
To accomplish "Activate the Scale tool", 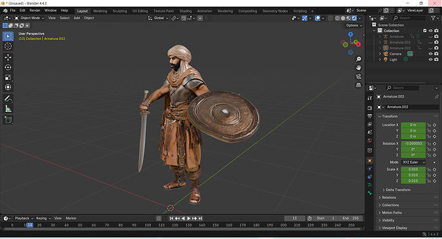I will tap(8, 77).
